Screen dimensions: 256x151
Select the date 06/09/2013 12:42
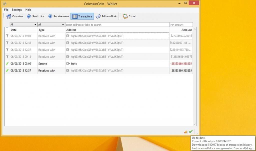click(x=21, y=43)
